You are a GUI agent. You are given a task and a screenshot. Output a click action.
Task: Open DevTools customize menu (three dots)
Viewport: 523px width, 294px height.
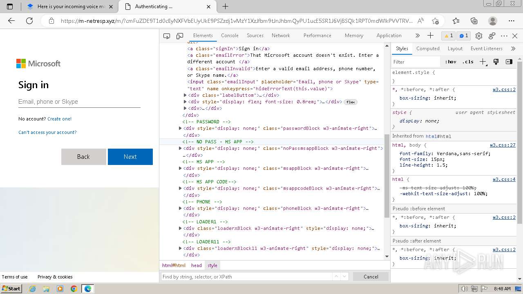click(504, 36)
